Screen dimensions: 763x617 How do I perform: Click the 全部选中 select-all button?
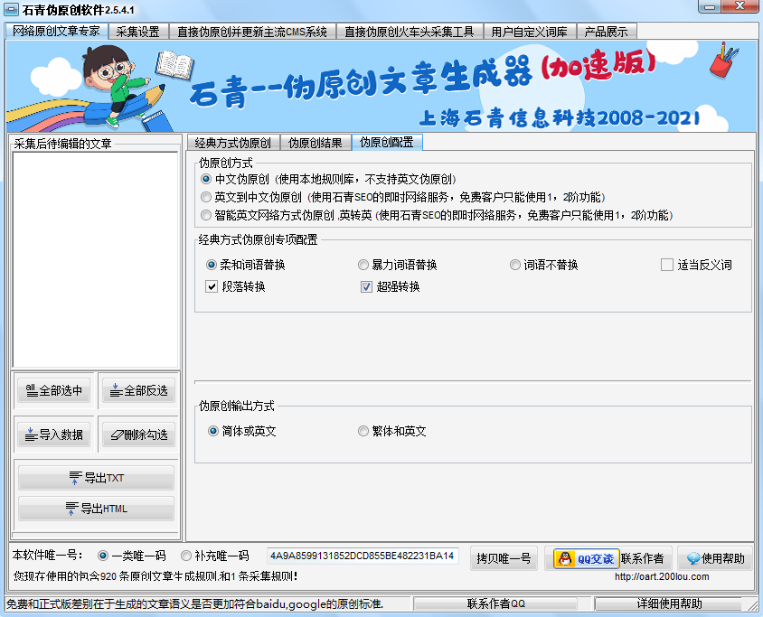pos(53,390)
